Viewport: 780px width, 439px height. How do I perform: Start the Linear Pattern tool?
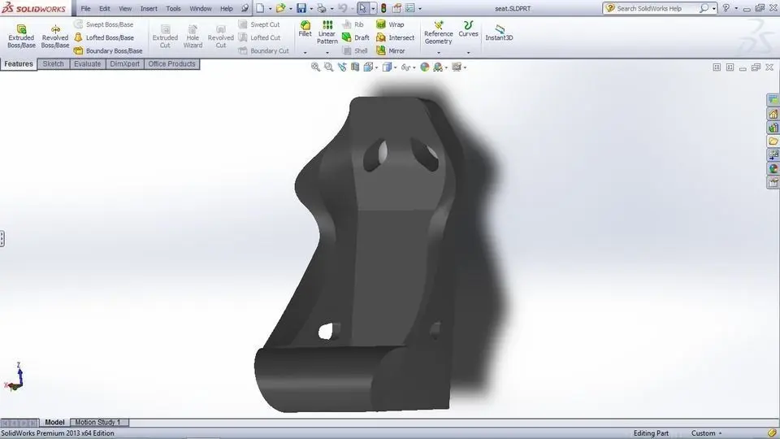327,33
